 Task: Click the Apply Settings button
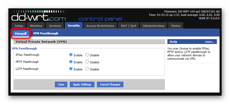(x=82, y=84)
